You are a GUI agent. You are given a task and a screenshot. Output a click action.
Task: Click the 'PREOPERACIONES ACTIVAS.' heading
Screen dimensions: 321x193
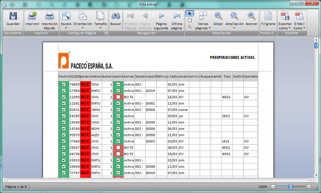(x=233, y=57)
